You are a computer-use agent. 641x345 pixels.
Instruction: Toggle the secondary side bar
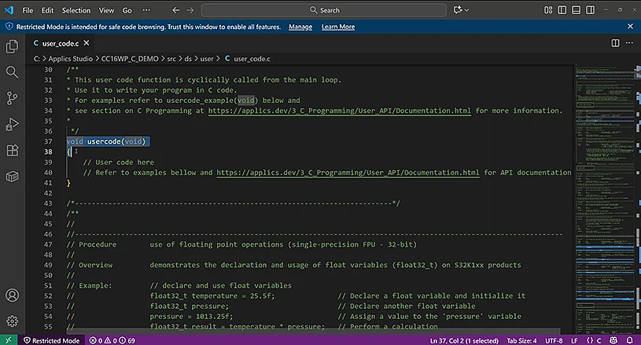coord(591,10)
